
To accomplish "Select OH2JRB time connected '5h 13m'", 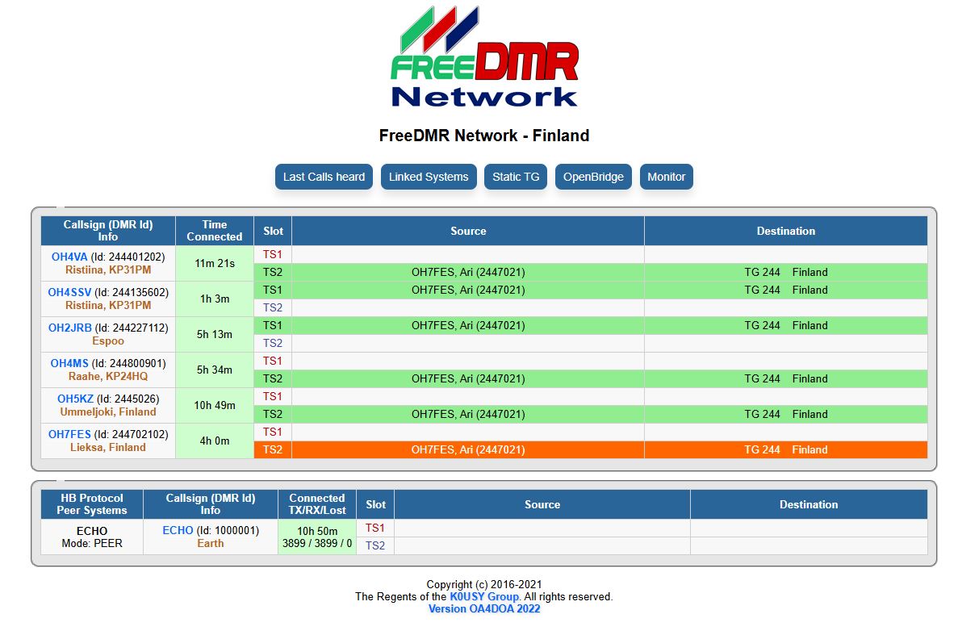I will tap(215, 335).
